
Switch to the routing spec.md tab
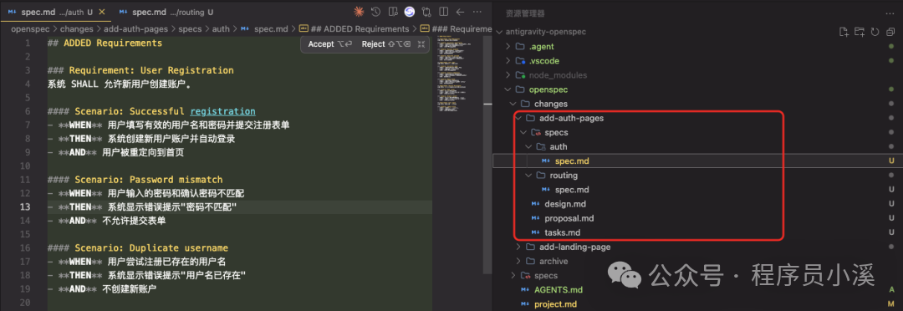tap(167, 12)
